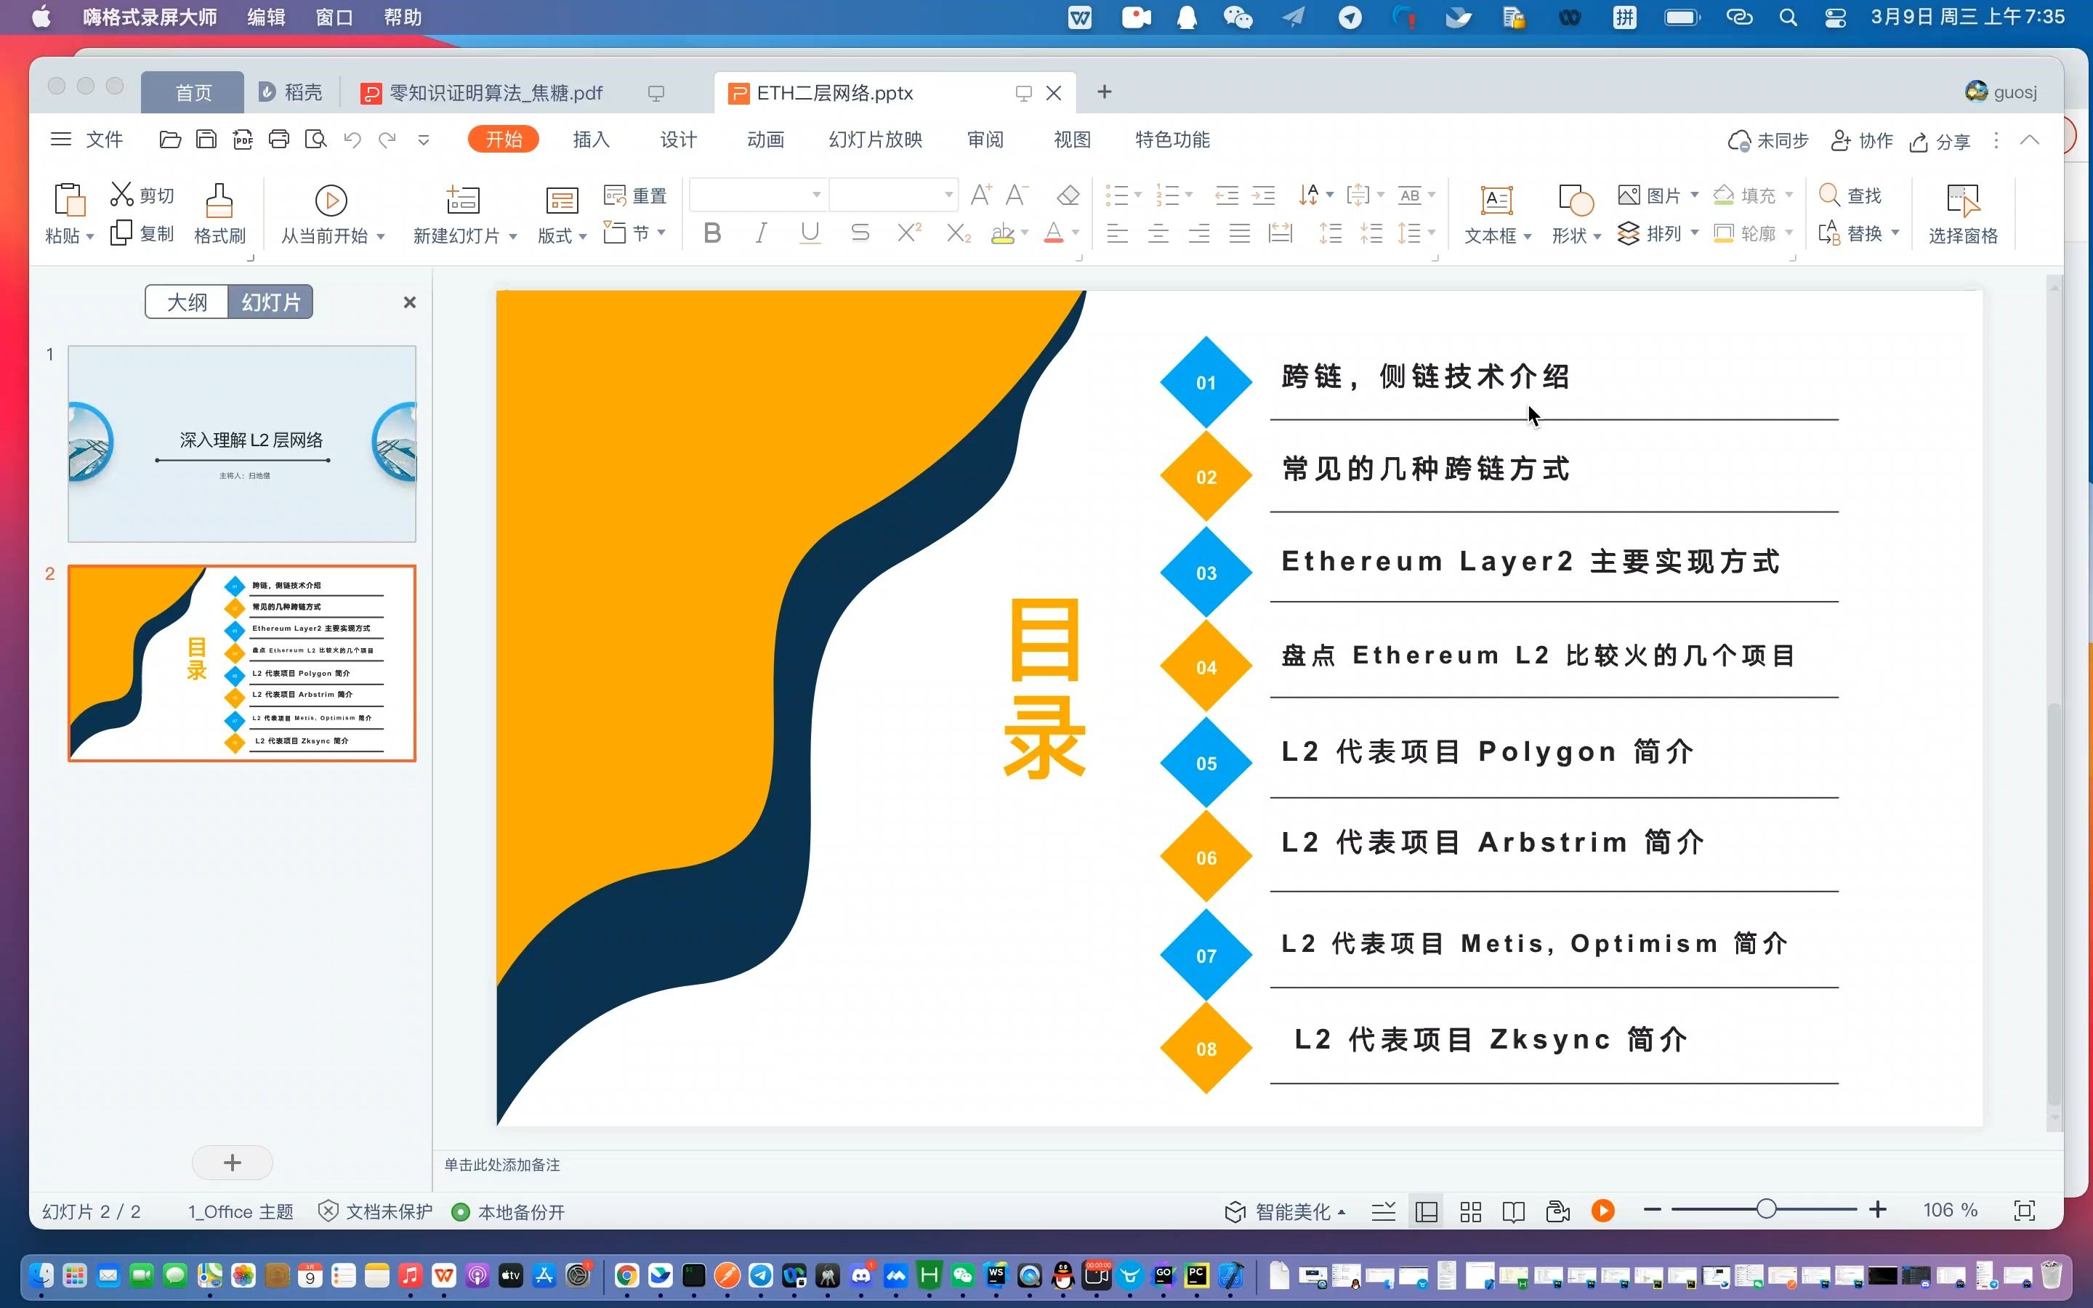Expand the Text Box (文本框) dropdown
The image size is (2093, 1308).
coord(1528,236)
